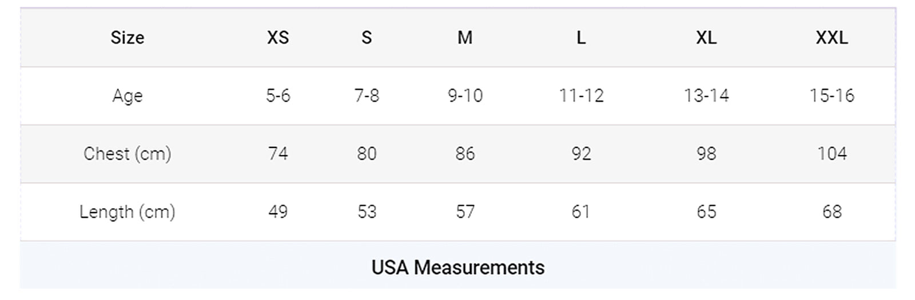
Task: Click the 5-6 age cell
Action: [278, 95]
